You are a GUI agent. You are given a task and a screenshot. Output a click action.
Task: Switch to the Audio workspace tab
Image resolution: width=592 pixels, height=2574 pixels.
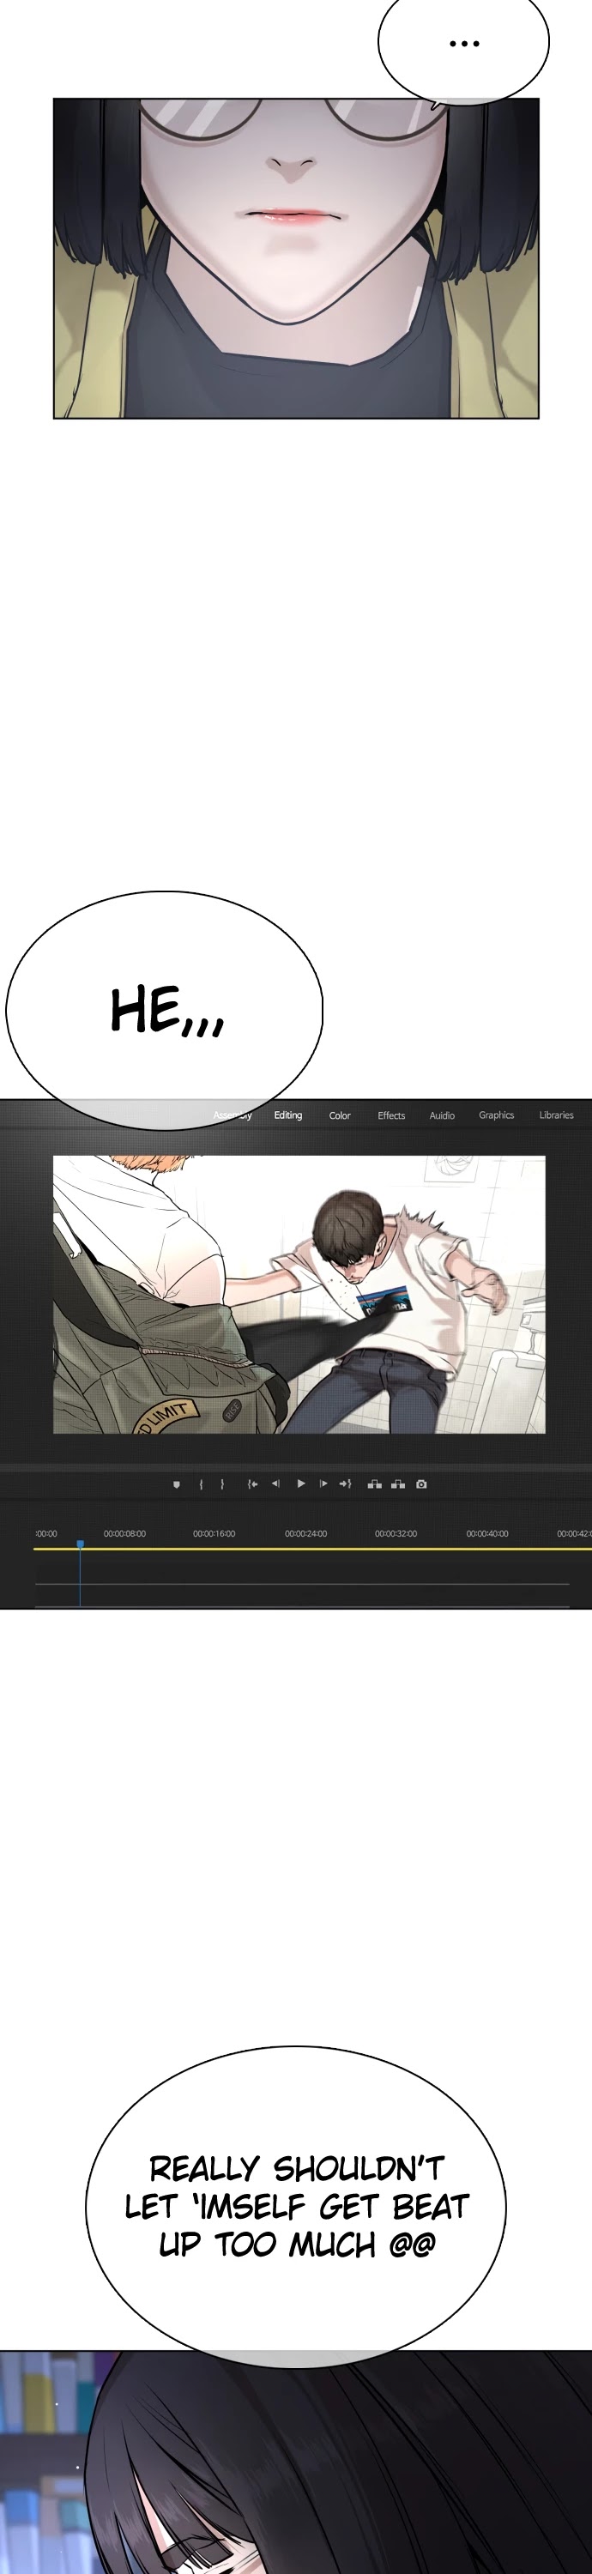coord(442,1115)
